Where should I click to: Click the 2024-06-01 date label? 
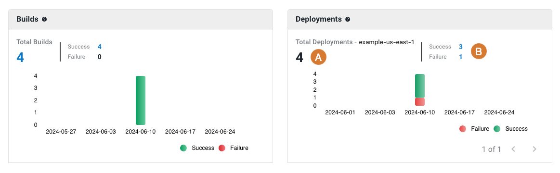[x=340, y=112]
